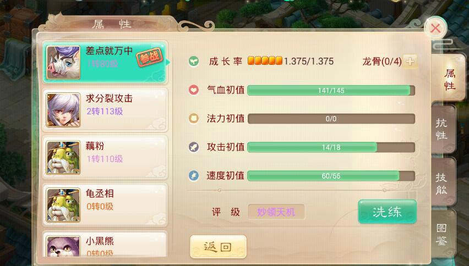Open the 图鉴 encyclopedia tab
This screenshot has width=469, height=266.
pyautogui.click(x=442, y=235)
